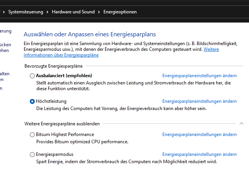
Task: Collapse the 'Weitere Energiesparpläne ausblenden' chevron
Action: (x=241, y=124)
